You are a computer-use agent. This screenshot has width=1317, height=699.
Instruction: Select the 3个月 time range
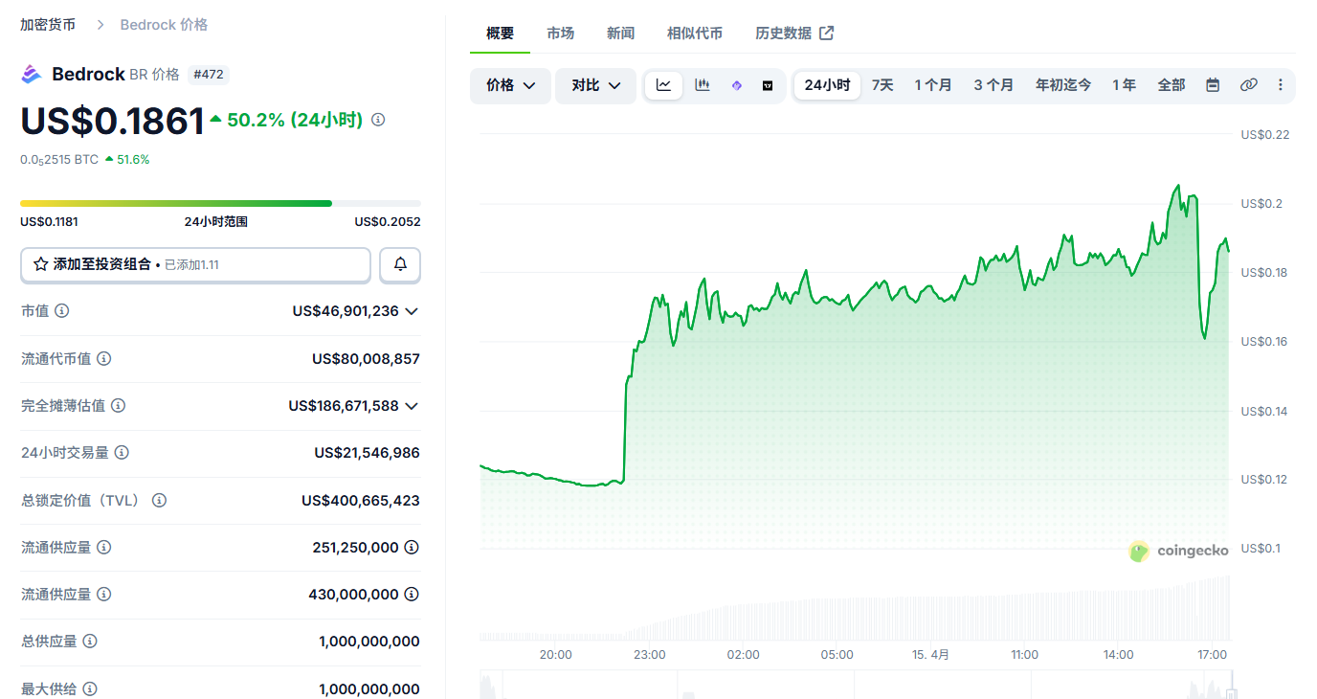click(993, 85)
